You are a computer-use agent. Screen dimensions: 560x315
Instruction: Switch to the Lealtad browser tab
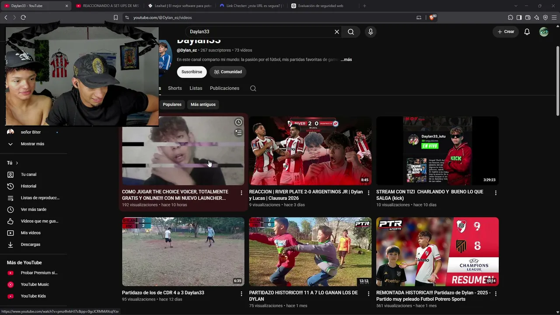tap(179, 6)
